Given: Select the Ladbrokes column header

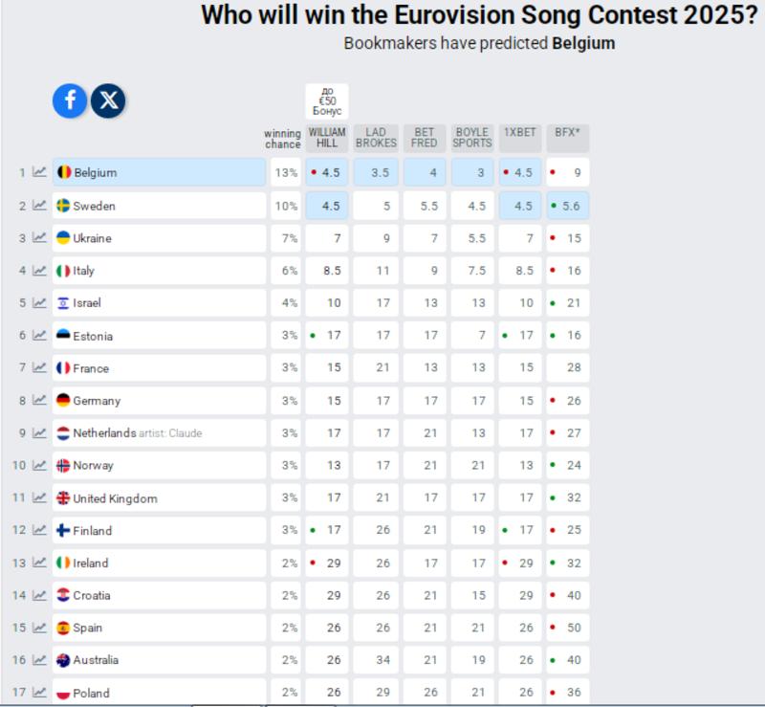Looking at the screenshot, I should [x=376, y=138].
